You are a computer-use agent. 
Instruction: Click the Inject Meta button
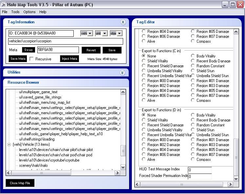69,59
